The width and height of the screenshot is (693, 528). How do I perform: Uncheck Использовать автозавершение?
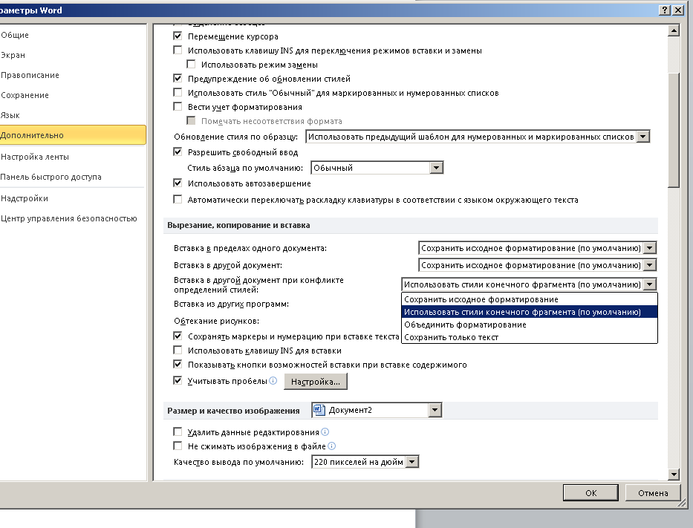pyautogui.click(x=178, y=183)
